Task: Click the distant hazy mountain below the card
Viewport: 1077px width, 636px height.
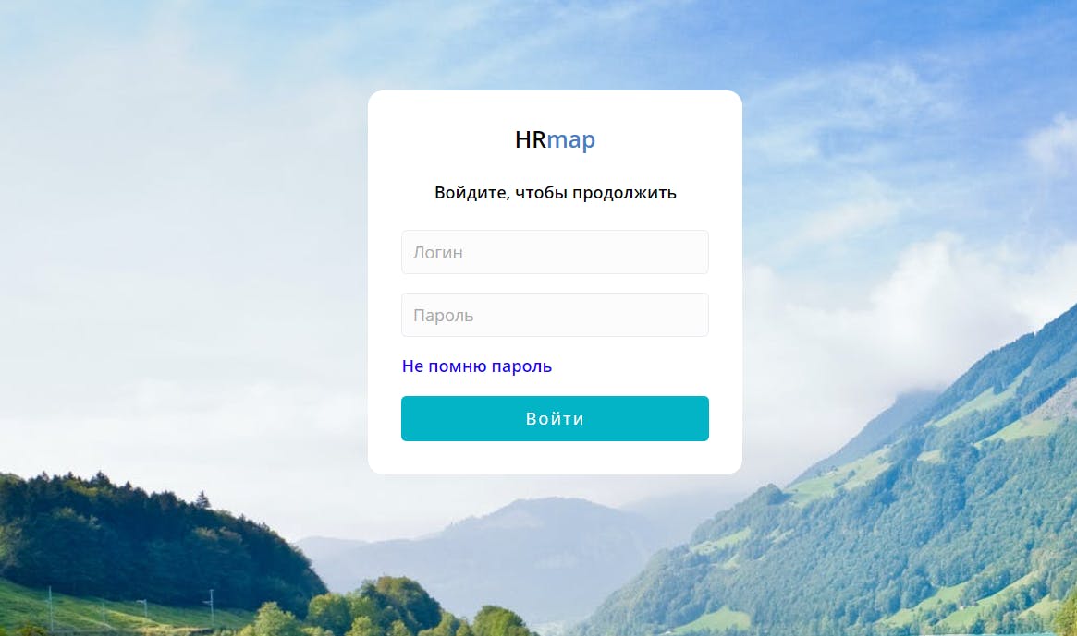Action: tap(522, 549)
